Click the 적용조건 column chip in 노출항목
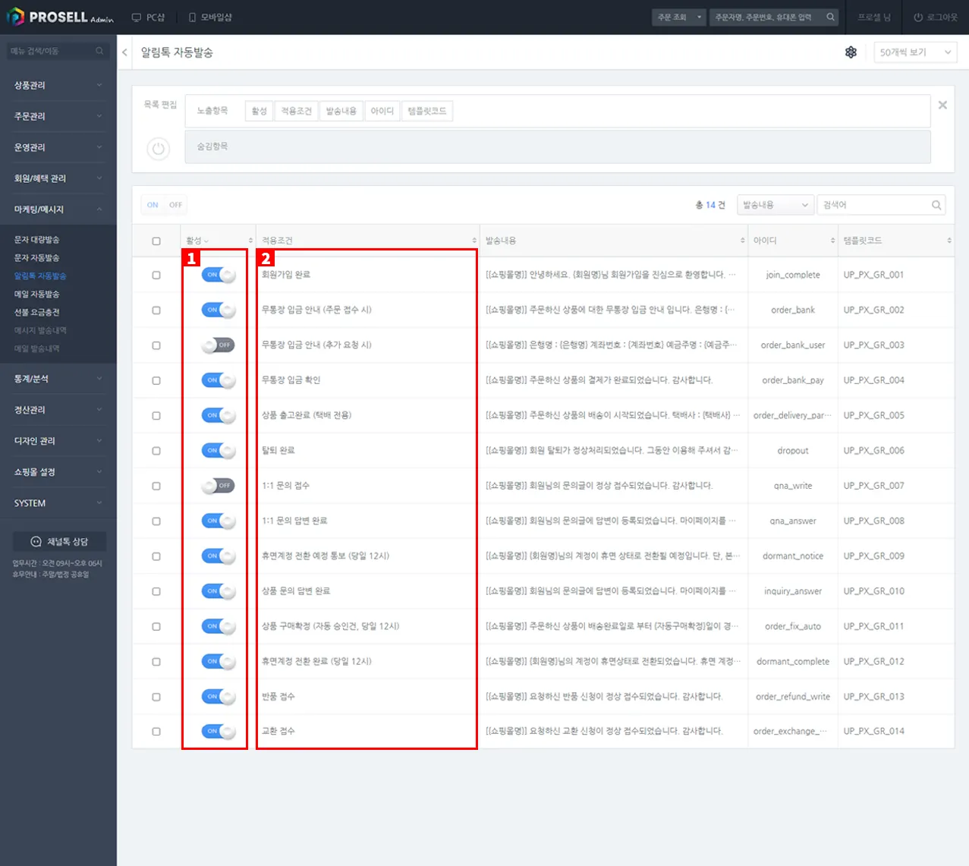Screen dimensions: 969x866 click(297, 111)
